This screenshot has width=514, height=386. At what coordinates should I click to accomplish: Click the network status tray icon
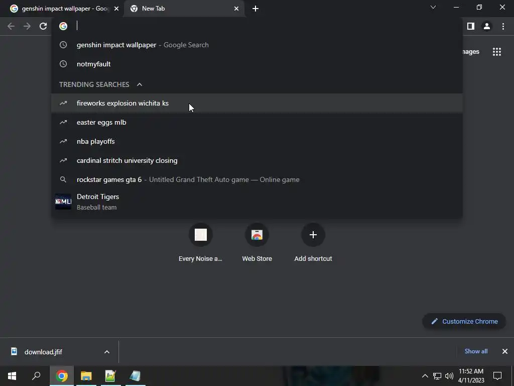click(437, 376)
